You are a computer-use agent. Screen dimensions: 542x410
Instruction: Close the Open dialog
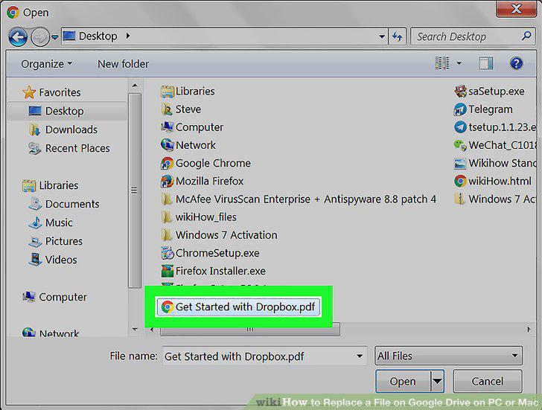517,8
